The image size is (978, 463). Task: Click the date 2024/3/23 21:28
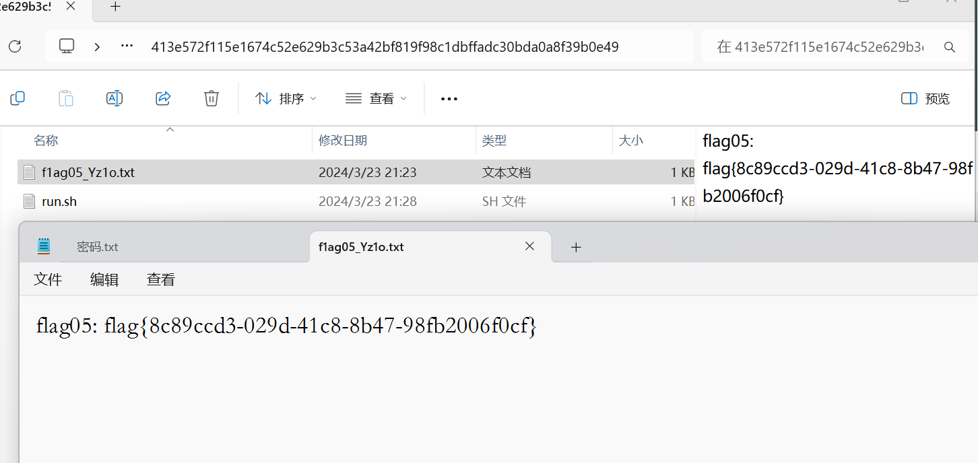tap(368, 201)
